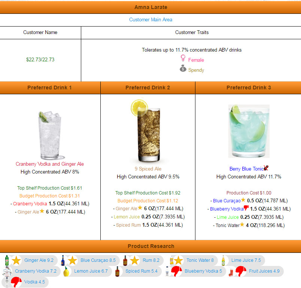Click the gold star on Rum 8.2 tag
This screenshot has height=288, width=301.
pos(134,260)
